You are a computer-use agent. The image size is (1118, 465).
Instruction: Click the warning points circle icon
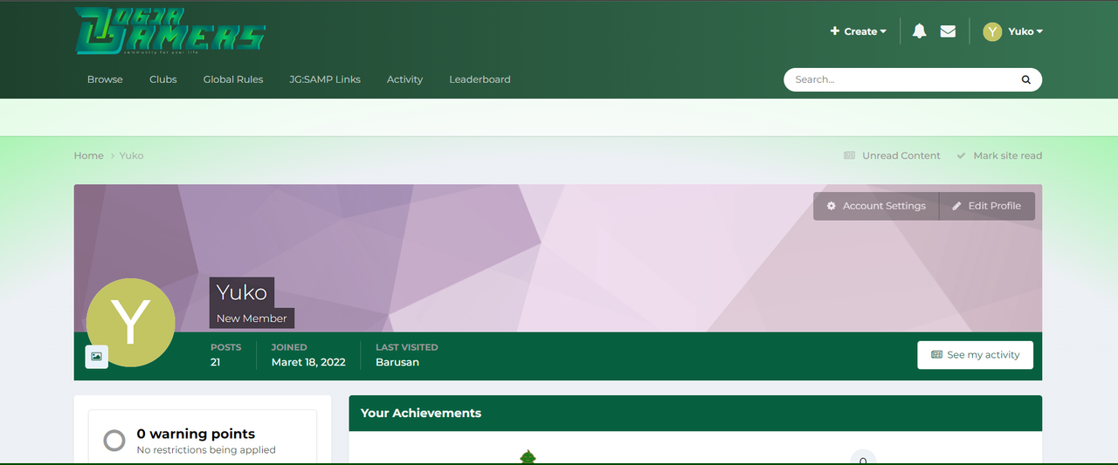tap(114, 441)
